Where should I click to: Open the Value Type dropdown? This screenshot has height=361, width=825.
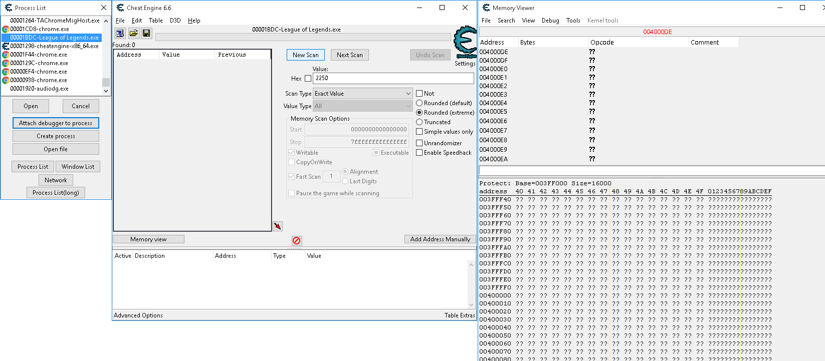[363, 106]
